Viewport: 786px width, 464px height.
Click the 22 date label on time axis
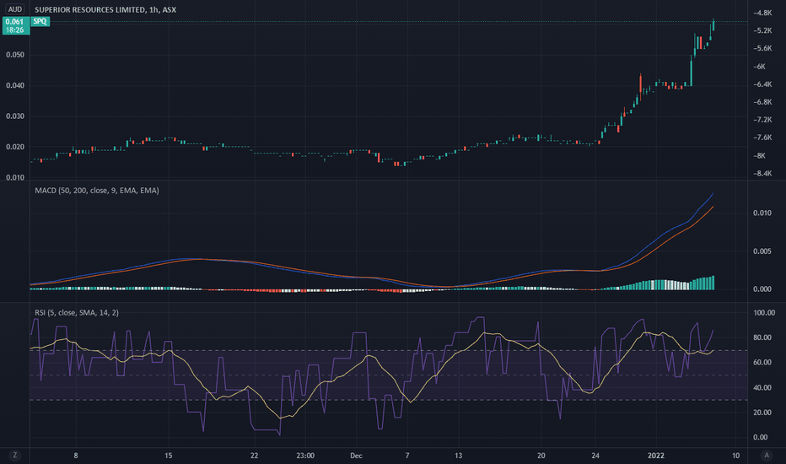point(254,456)
